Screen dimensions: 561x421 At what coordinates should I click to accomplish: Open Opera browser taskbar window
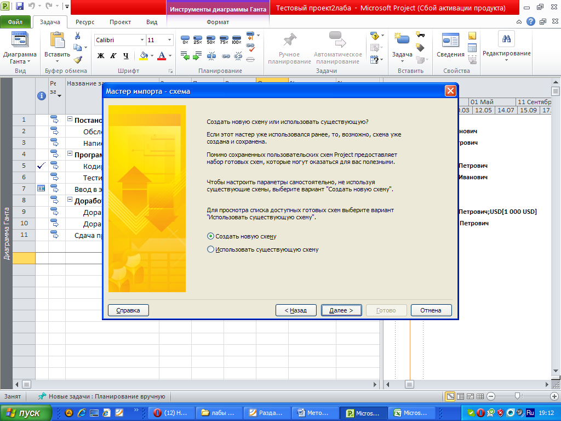click(x=171, y=413)
